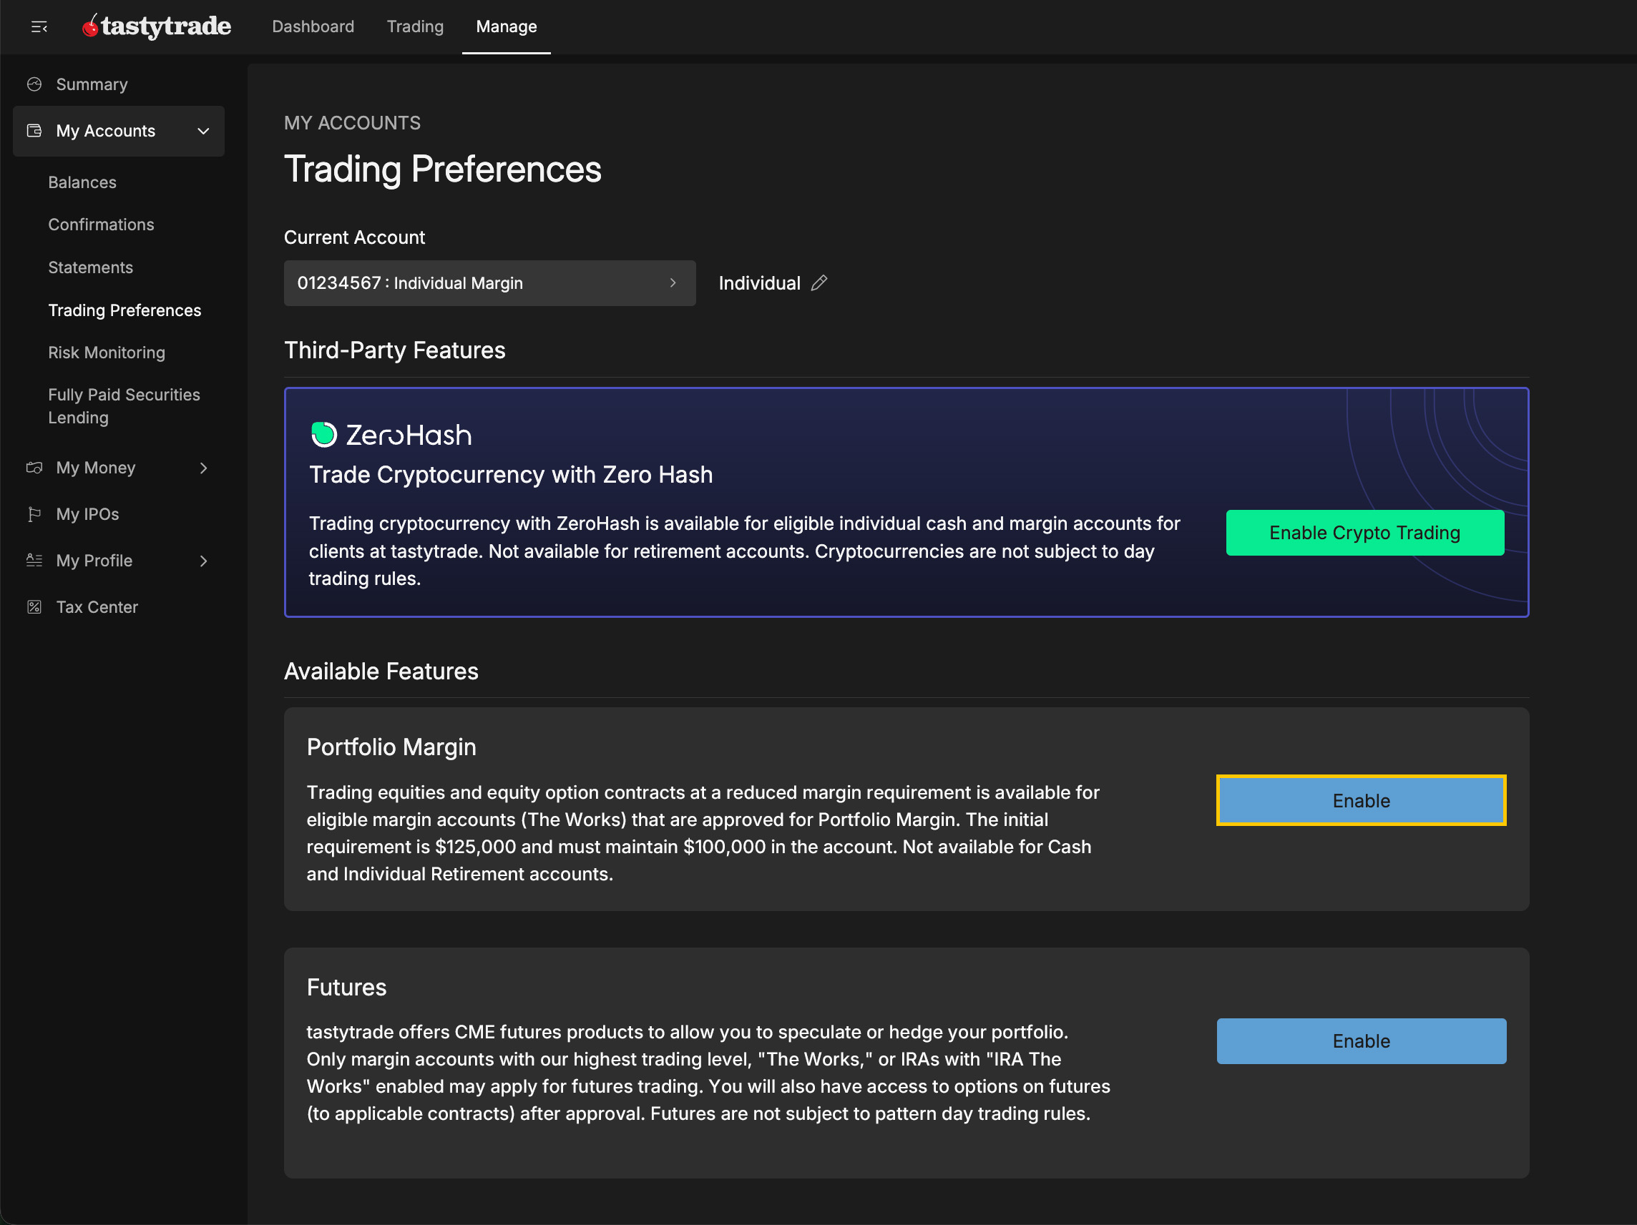Open Risk Monitoring in sidebar

point(107,353)
